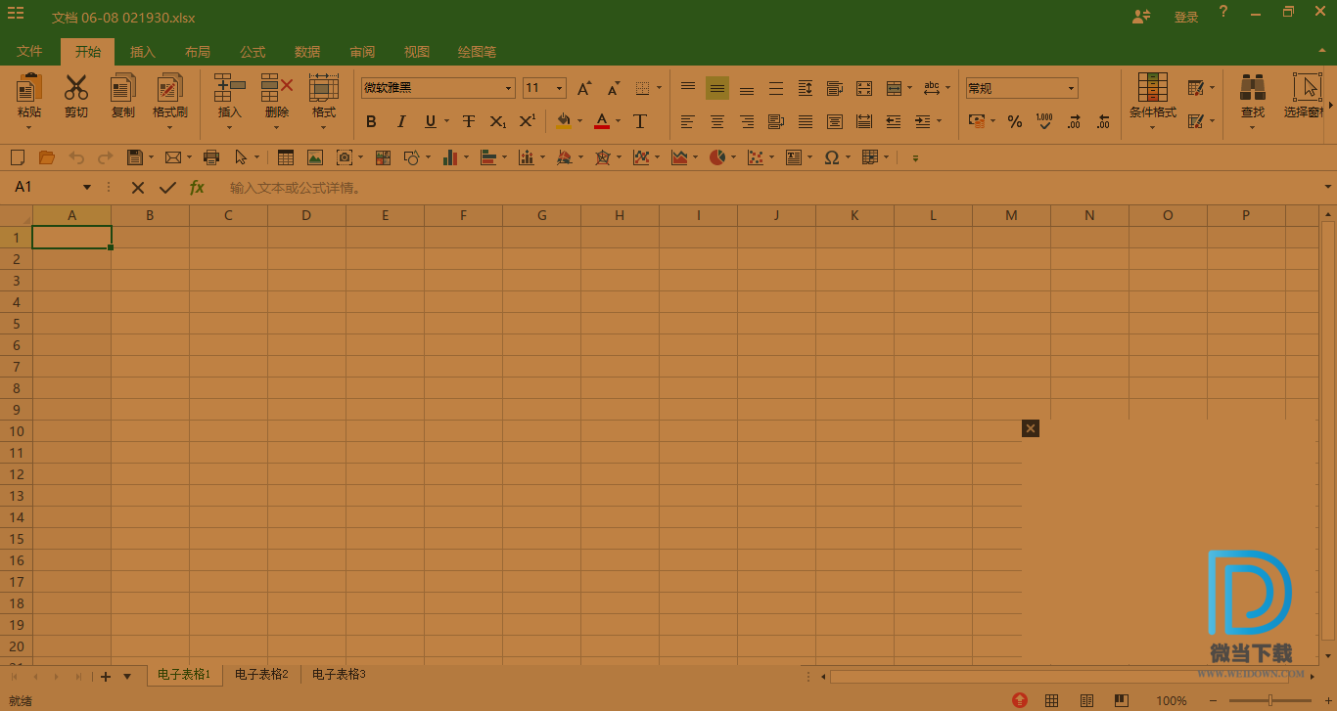The width and height of the screenshot is (1337, 711).
Task: Click the Insert (插入) cells icon
Action: pos(229,88)
